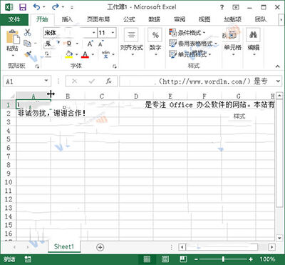Collapse the ribbon with the caret arrow
Image resolution: width=285 pixels, height=265 pixels.
pyautogui.click(x=278, y=66)
